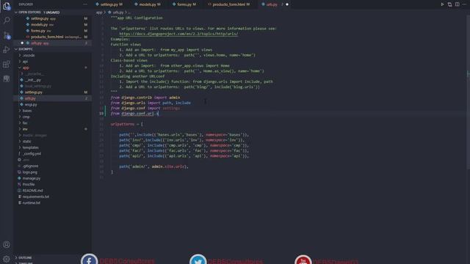Viewport: 470px width, 264px height.
Task: Click the Run Python file play icon
Action: [442, 4]
